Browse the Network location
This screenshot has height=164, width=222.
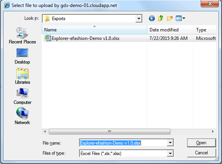coord(22,116)
